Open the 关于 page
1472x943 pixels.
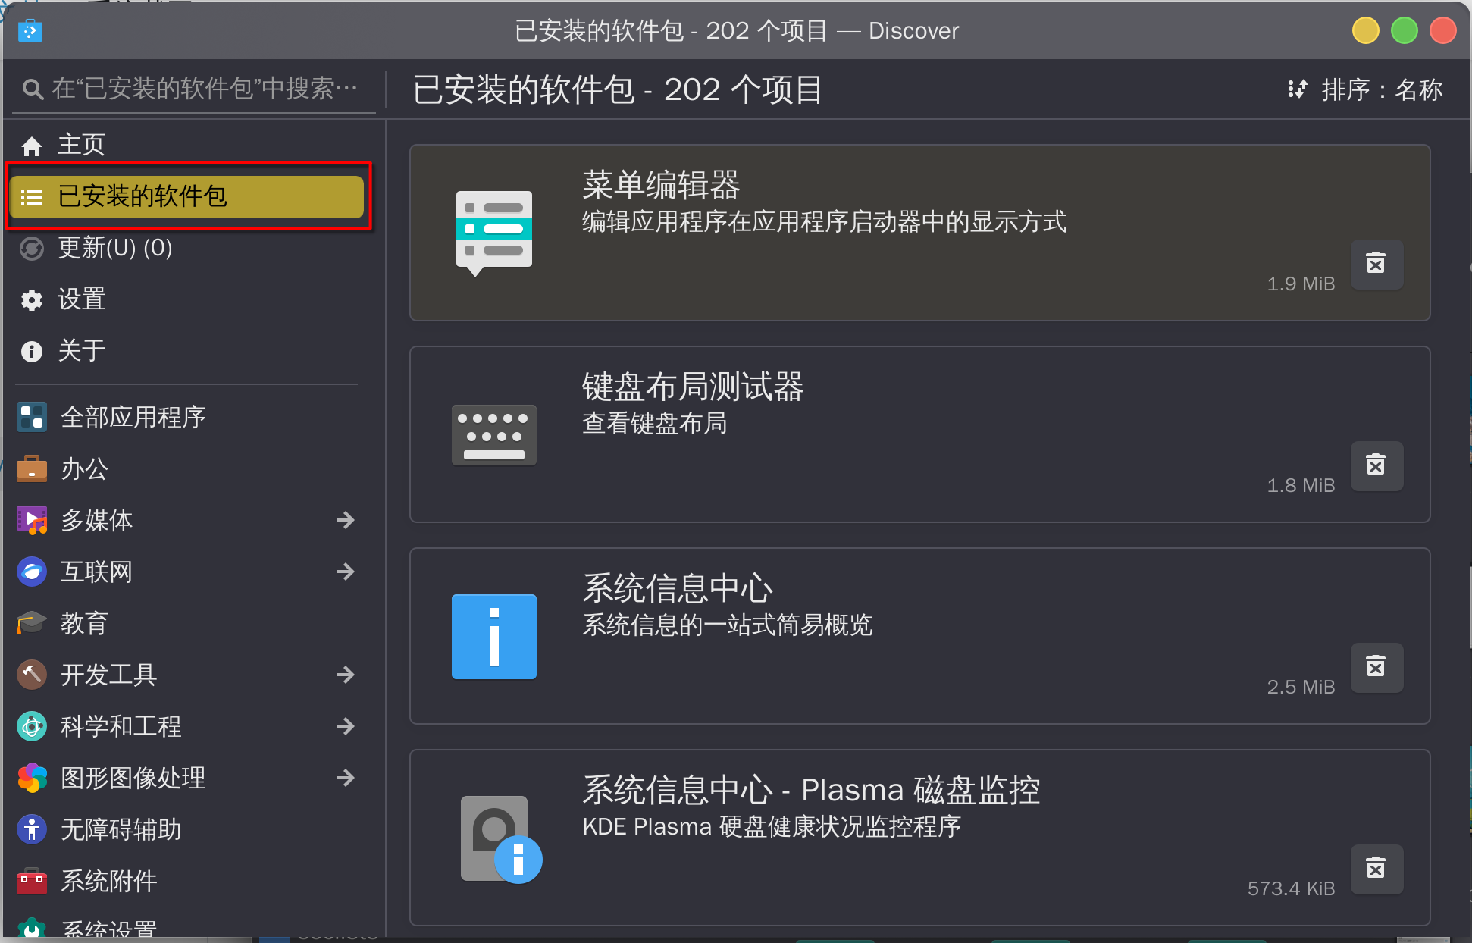tap(187, 351)
